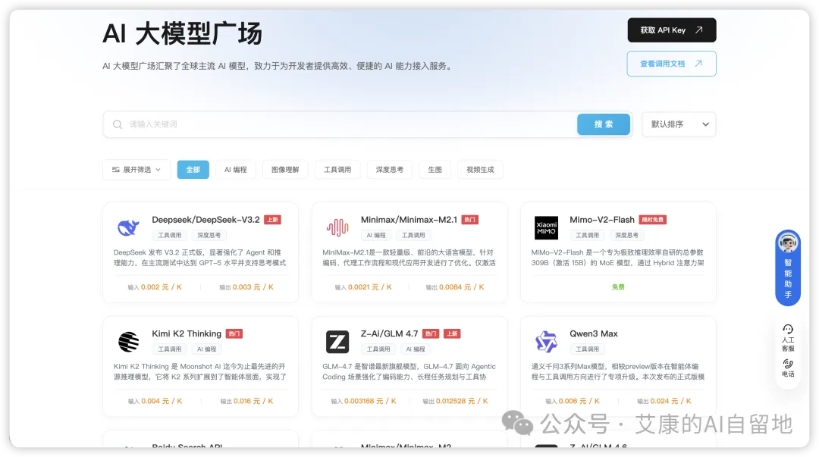Click the 搜索 search button
Viewport: 819px width, 457px height.
[x=604, y=124]
